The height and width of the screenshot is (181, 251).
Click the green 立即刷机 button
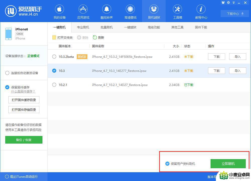pos(228,164)
